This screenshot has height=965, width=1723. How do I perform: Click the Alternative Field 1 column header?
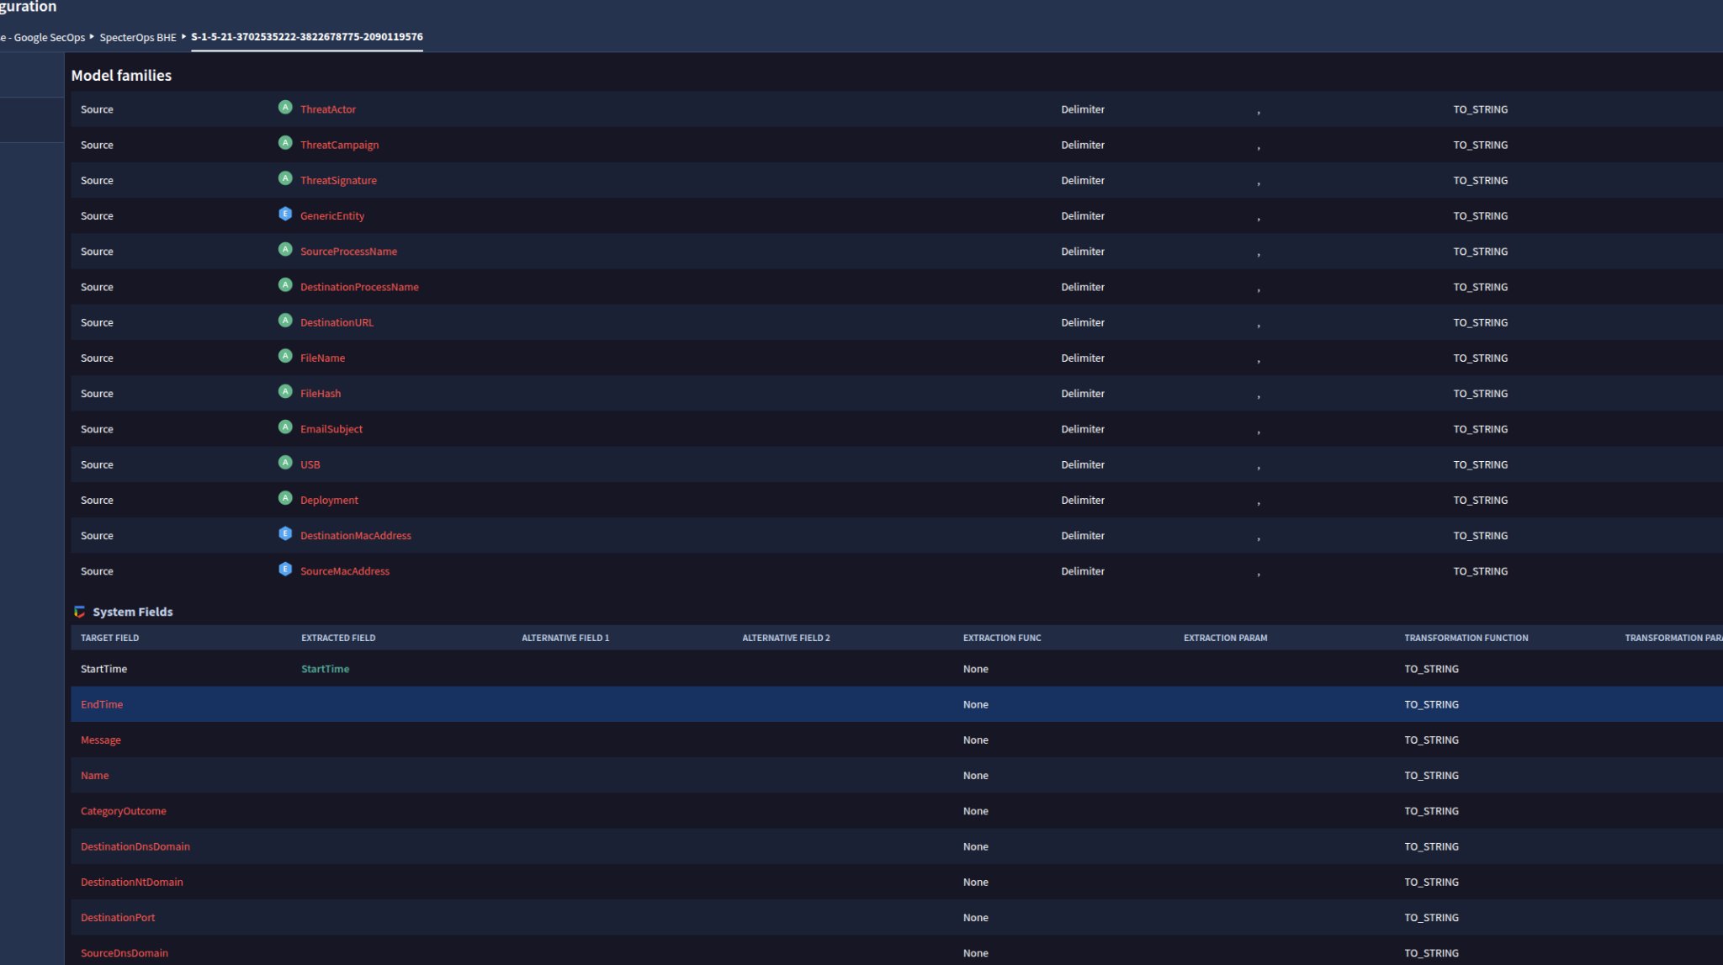coord(565,638)
